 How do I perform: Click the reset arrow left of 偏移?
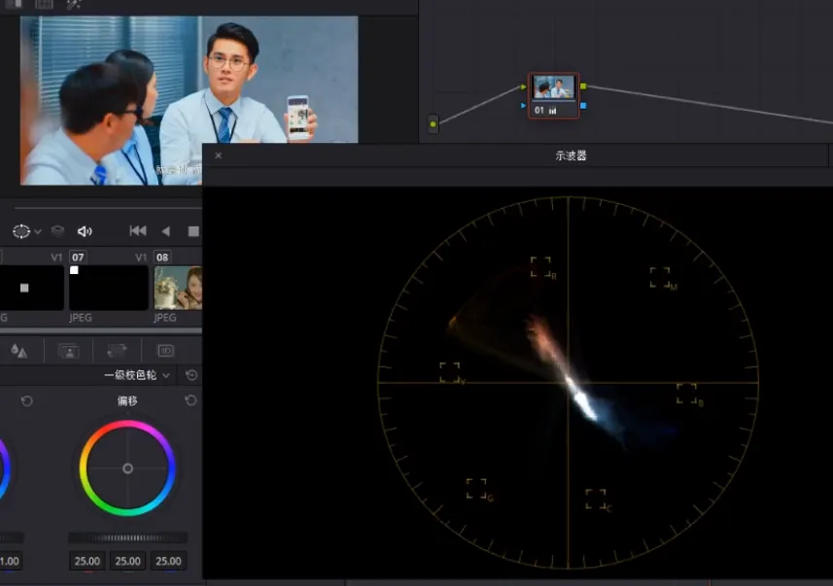pos(26,401)
